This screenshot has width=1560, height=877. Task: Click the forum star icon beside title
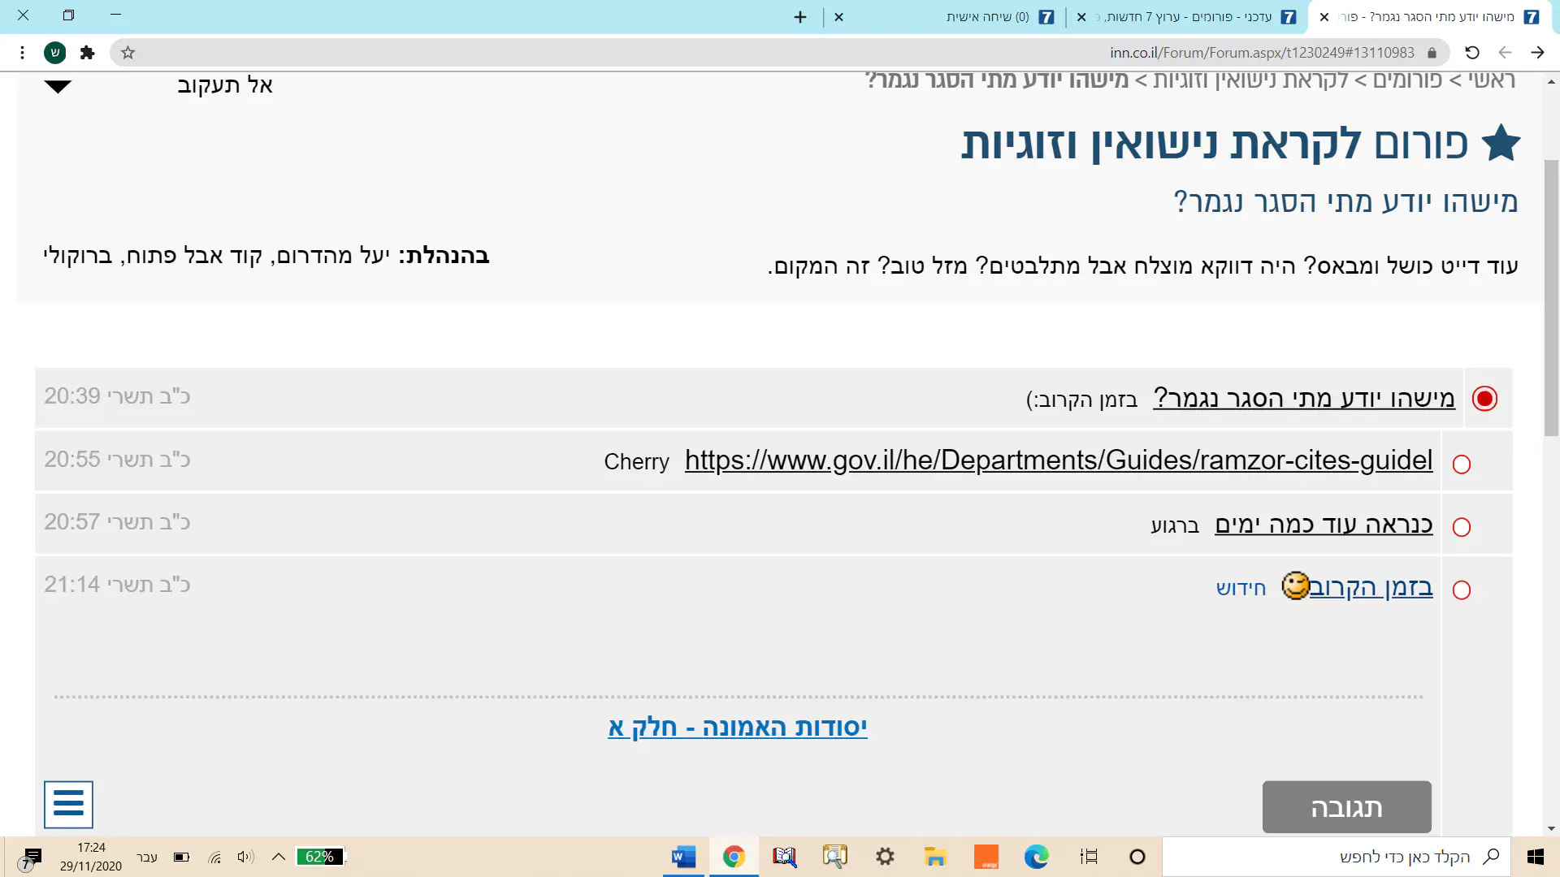[x=1500, y=144]
